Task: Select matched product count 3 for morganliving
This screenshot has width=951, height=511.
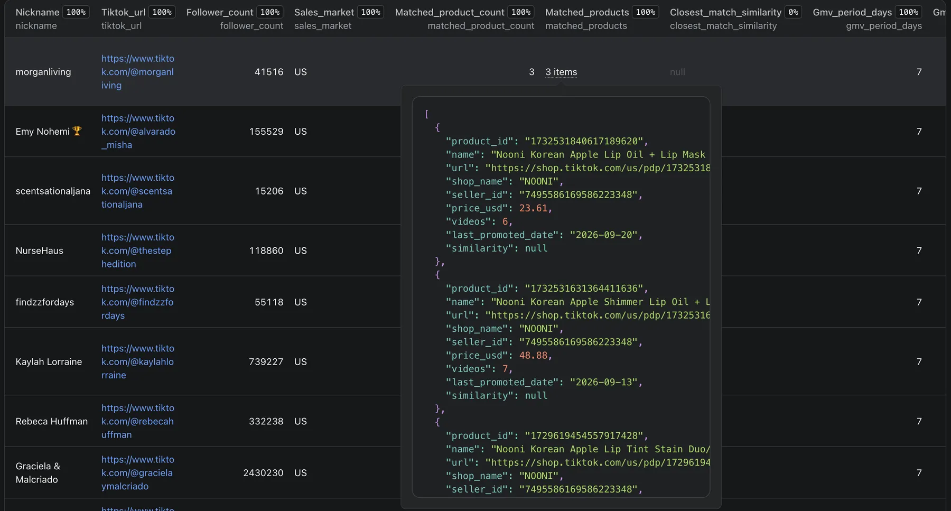Action: click(532, 72)
